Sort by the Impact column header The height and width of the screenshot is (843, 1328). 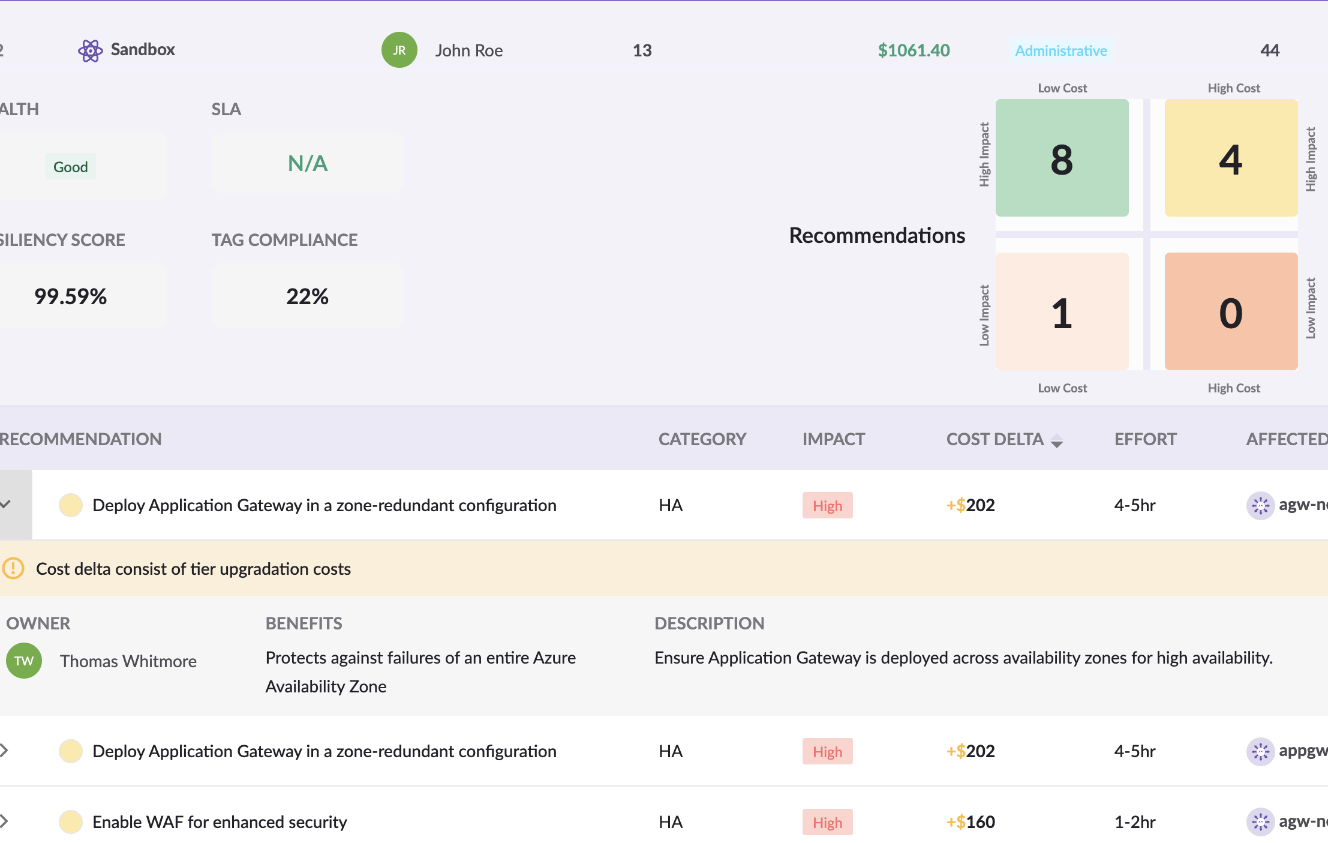pos(833,439)
